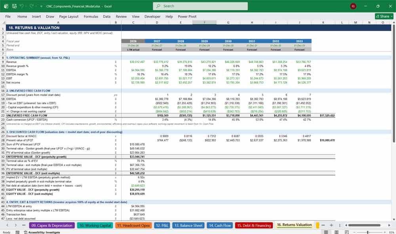
Task: Click the zoom out minus button
Action: click(x=354, y=232)
